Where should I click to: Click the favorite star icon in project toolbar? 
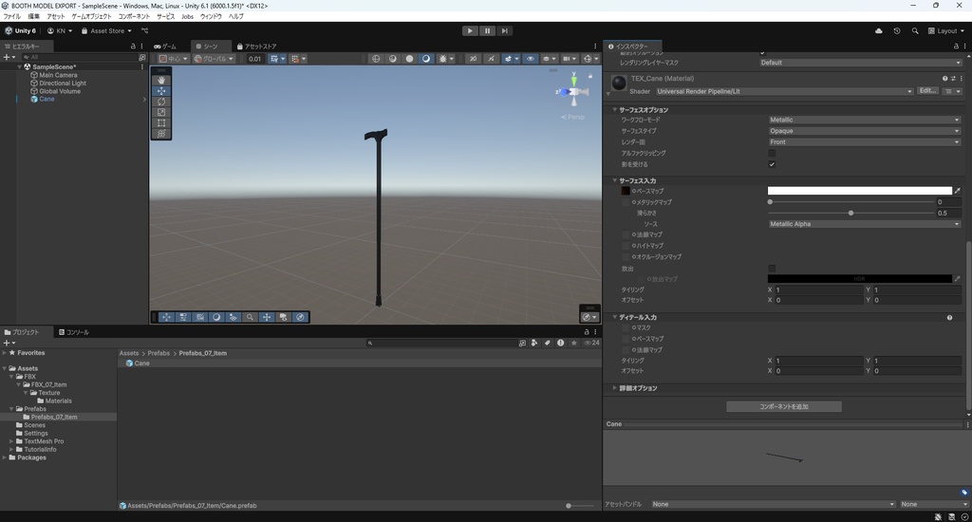(x=574, y=343)
